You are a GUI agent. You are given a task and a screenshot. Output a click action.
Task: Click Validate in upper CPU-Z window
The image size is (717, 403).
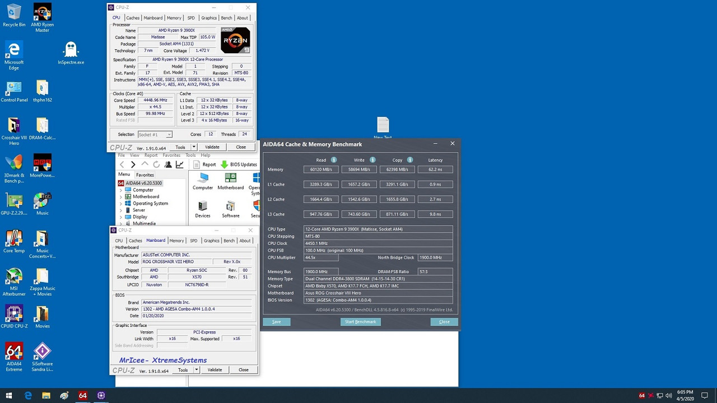[212, 147]
